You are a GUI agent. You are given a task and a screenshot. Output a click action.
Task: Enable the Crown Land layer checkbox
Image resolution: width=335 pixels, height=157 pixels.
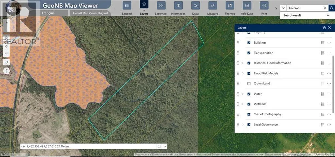coord(249,84)
